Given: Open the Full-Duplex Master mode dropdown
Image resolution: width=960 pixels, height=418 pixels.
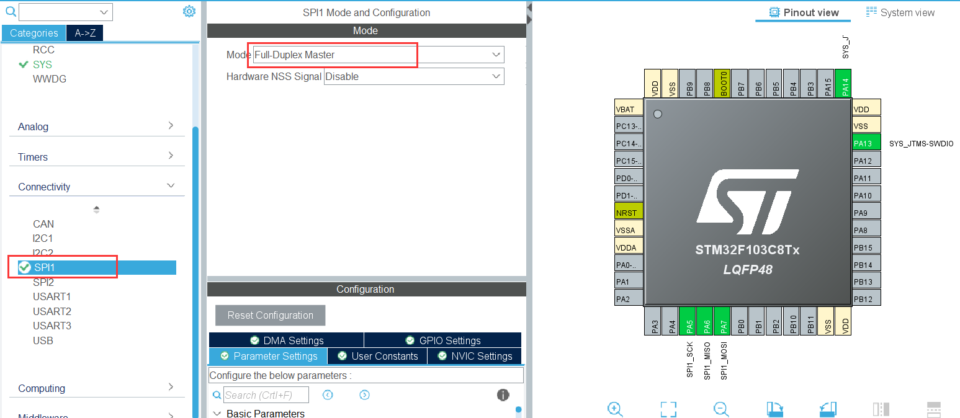Looking at the screenshot, I should pos(495,55).
